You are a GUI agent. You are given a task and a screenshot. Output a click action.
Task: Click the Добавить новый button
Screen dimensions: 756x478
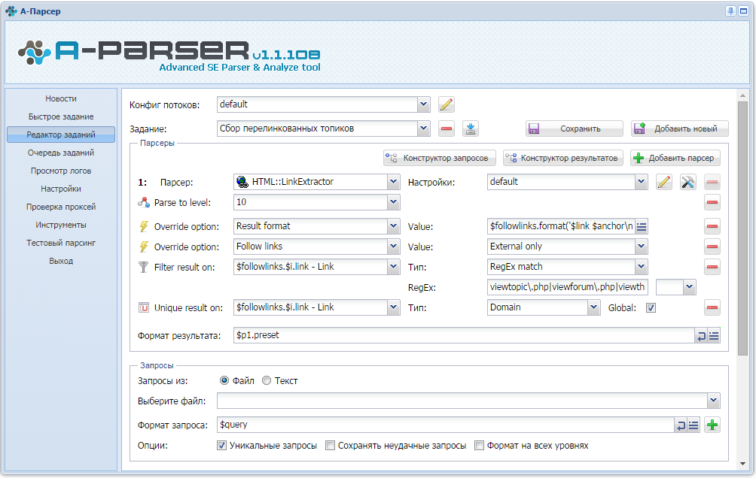(x=679, y=129)
